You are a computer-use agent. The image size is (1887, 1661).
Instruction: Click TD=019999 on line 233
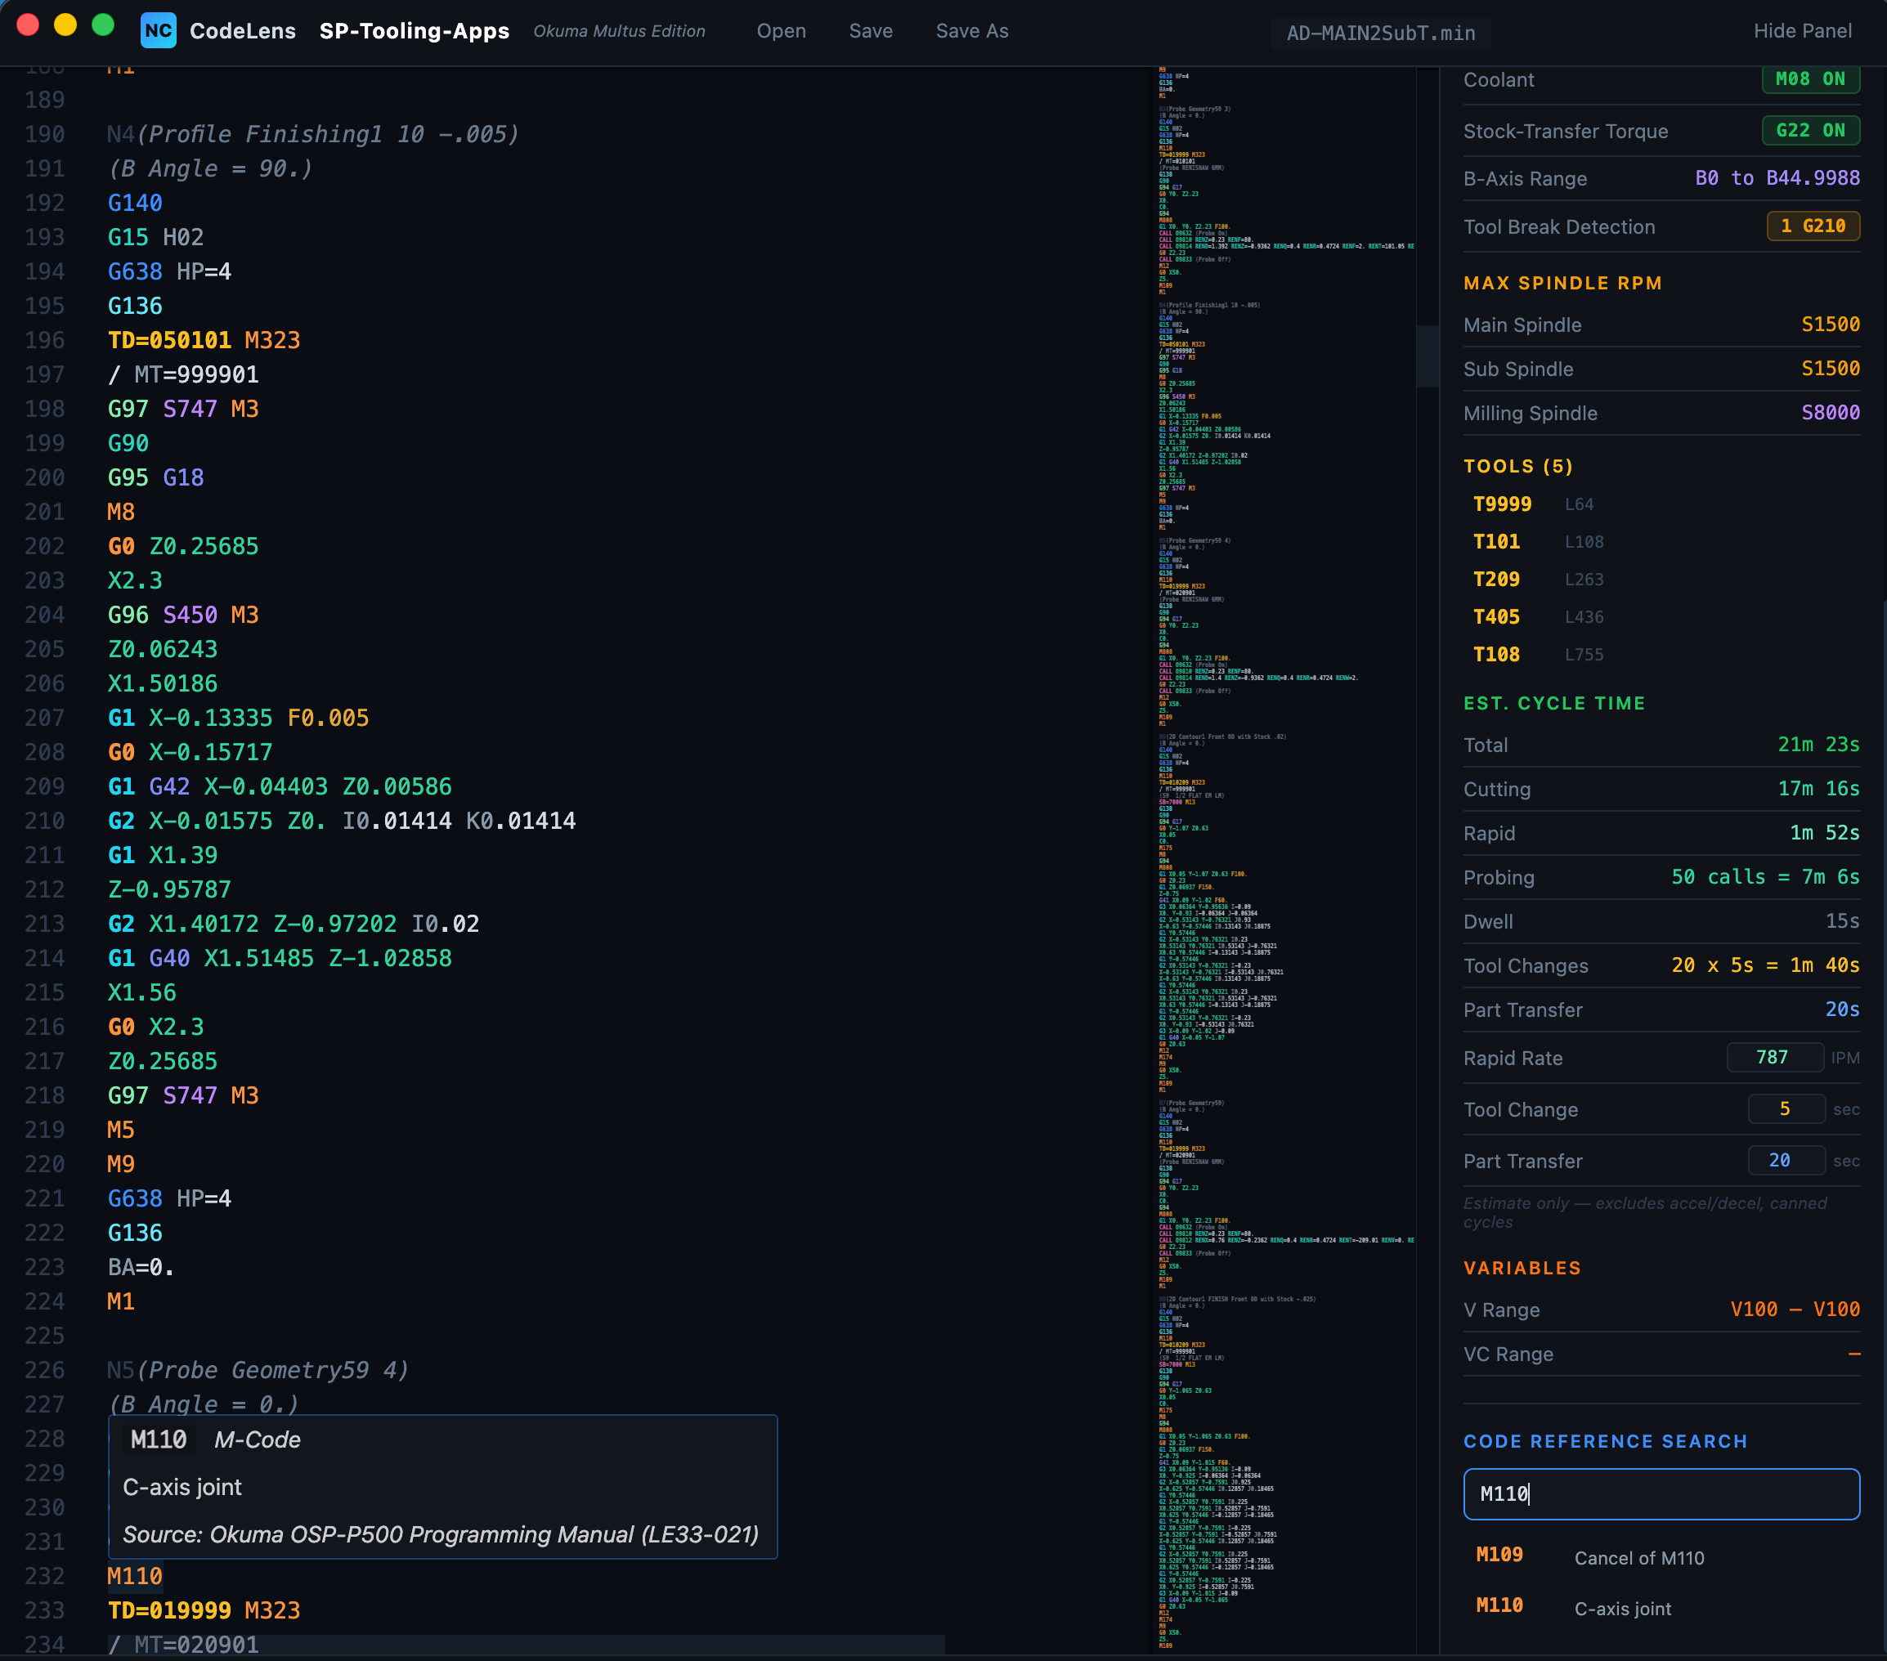point(170,1610)
